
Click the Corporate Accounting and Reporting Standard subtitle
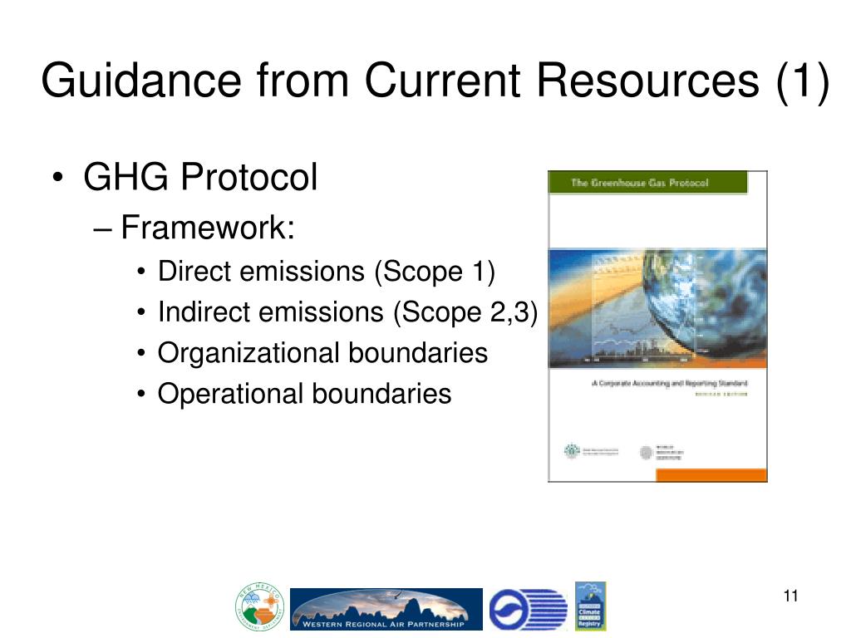coord(669,383)
